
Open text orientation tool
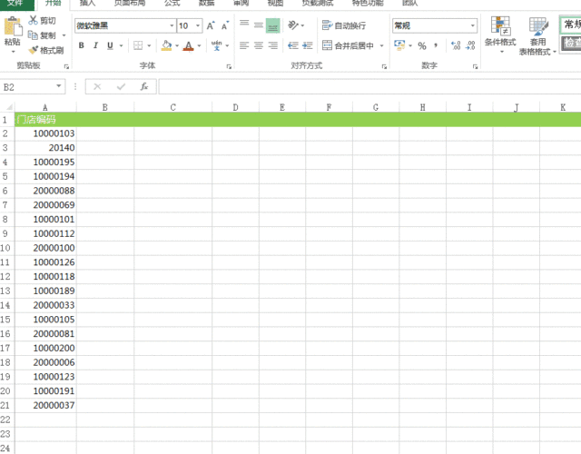tap(293, 25)
